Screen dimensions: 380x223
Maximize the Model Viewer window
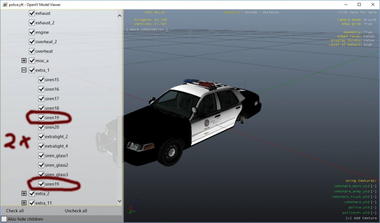coord(359,5)
